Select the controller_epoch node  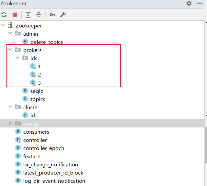[x=44, y=148]
